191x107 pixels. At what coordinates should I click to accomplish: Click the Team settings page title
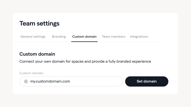click(39, 23)
